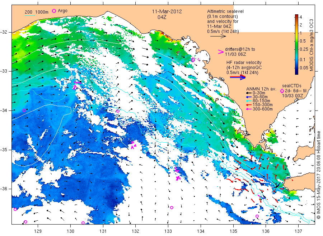The image size is (323, 236).
Task: Click the magenta 300-600m ANMN arrow
Action: coord(249,109)
